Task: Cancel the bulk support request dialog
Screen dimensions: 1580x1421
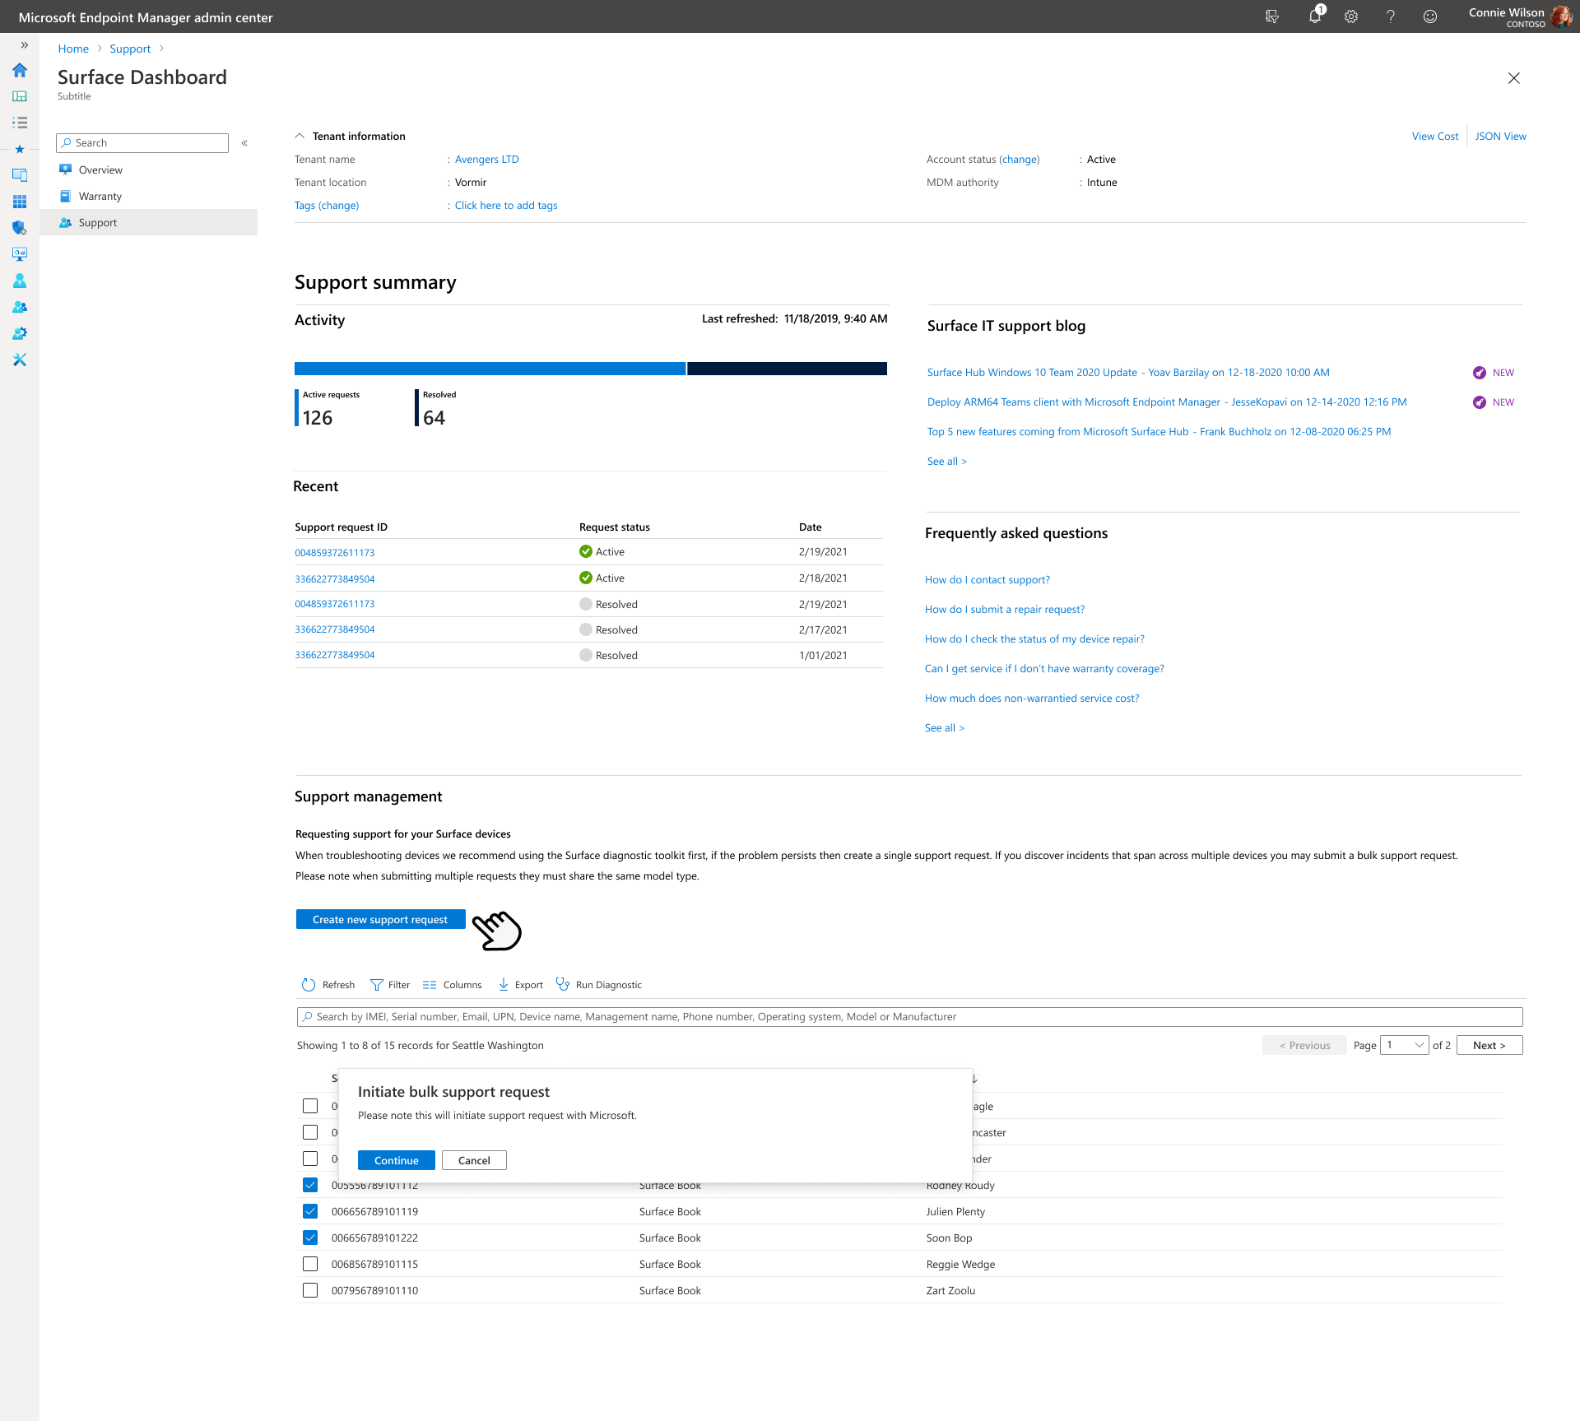Action: pyautogui.click(x=474, y=1160)
